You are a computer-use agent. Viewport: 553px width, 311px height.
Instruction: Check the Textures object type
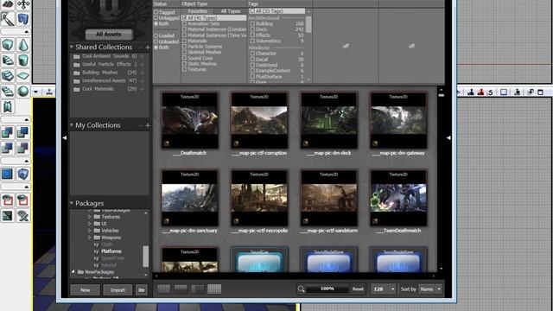[x=184, y=69]
